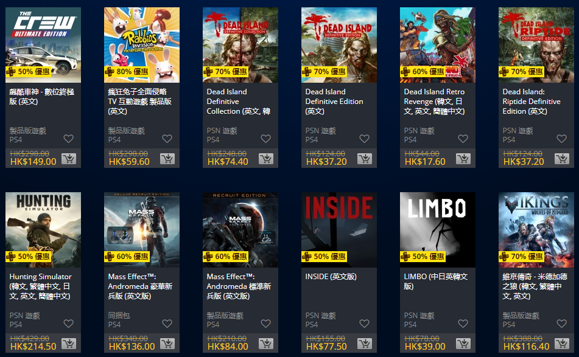This screenshot has width=579, height=357.
Task: Toggle wishlist heart for The Crew
Action: (x=69, y=139)
